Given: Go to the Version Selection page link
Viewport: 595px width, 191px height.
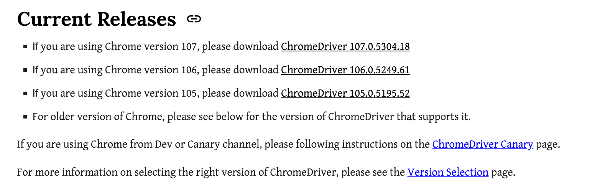Looking at the screenshot, I should [x=448, y=172].
